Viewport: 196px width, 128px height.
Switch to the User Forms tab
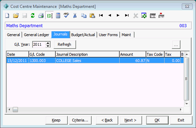coord(108,35)
